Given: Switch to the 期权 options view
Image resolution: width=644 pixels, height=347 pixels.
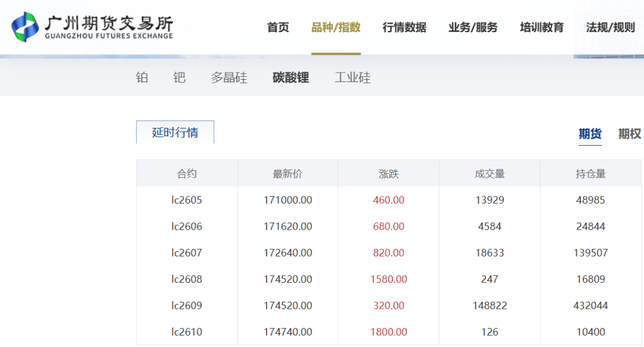Looking at the screenshot, I should pyautogui.click(x=629, y=134).
